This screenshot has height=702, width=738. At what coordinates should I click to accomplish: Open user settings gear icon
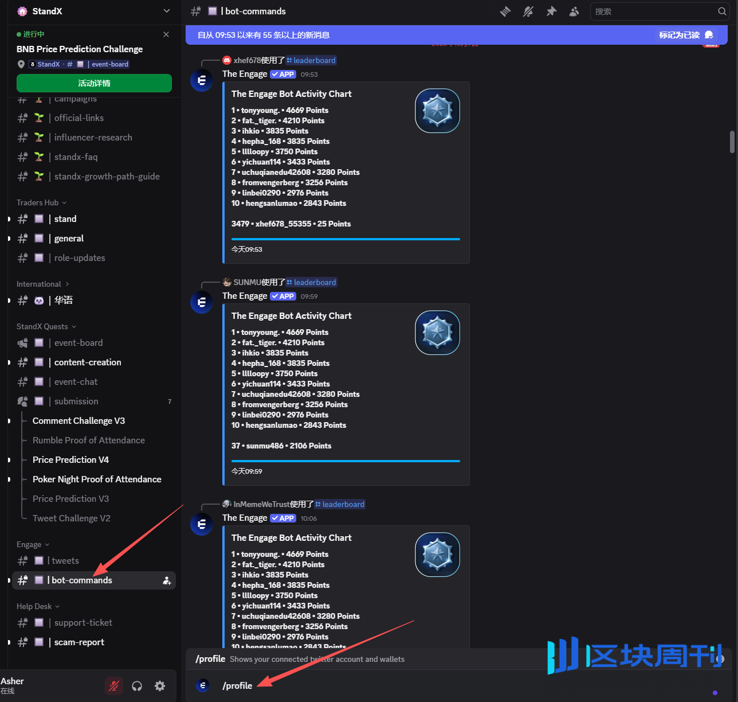(160, 686)
